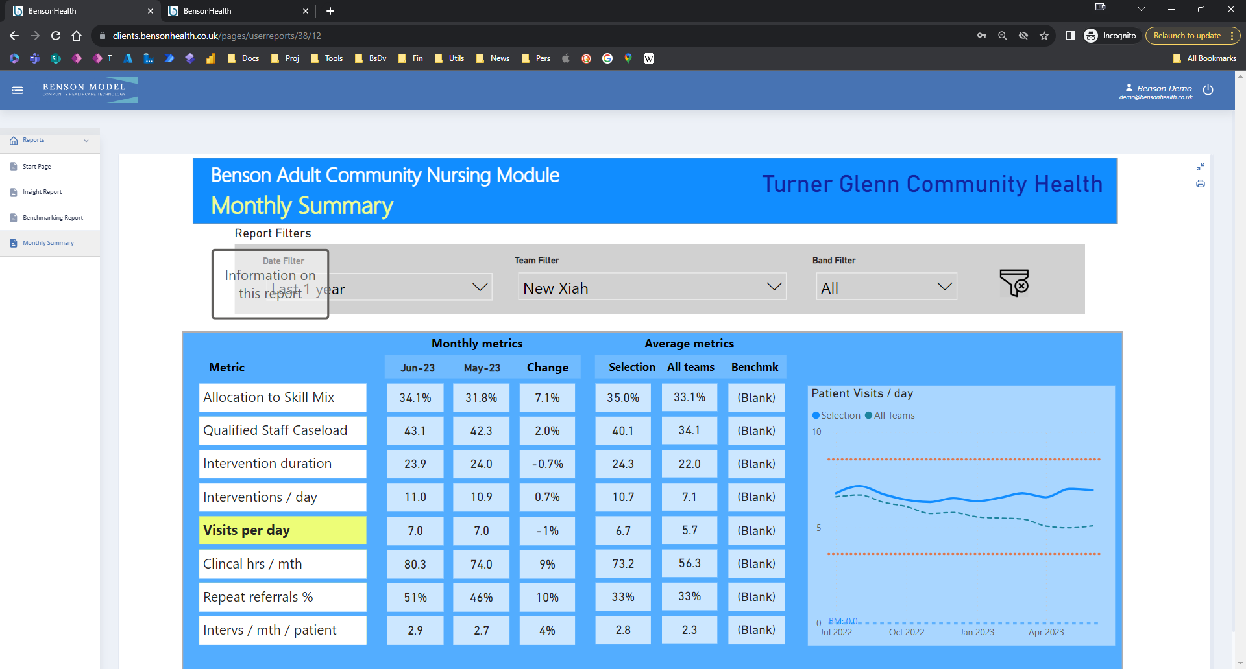Print the Monthly Summary report
1246x669 pixels.
[1201, 184]
